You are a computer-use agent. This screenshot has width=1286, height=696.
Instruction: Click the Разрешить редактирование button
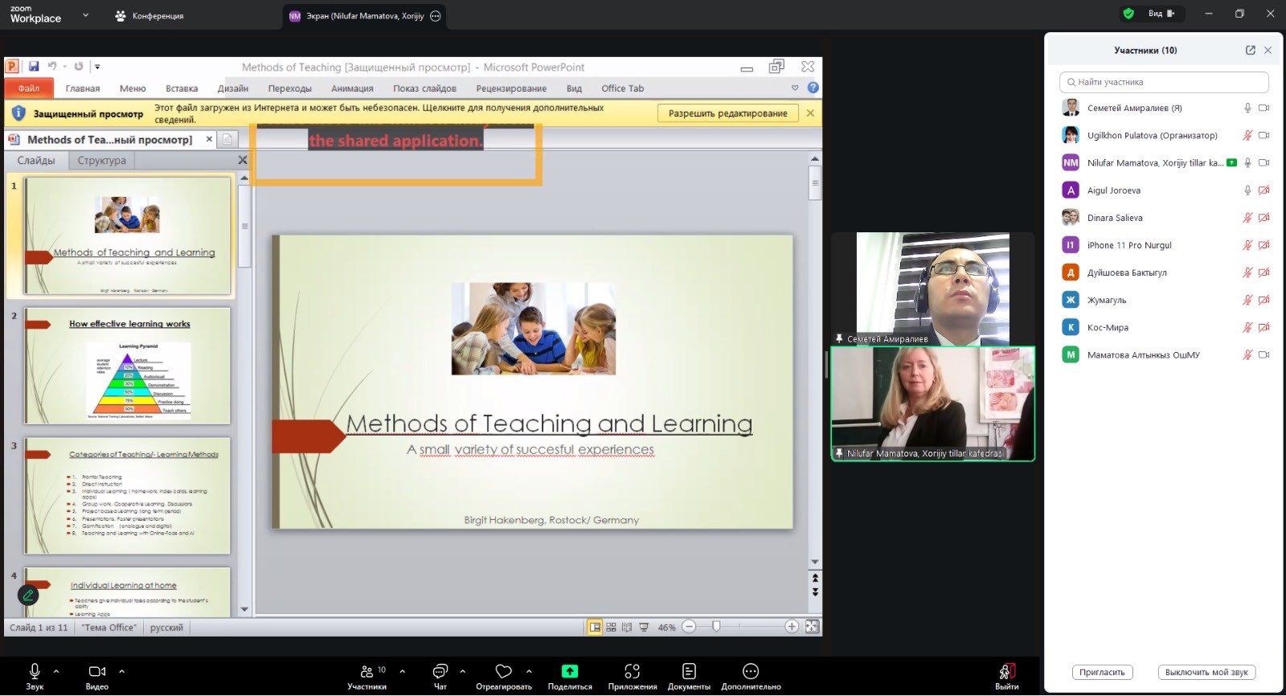[x=727, y=113]
